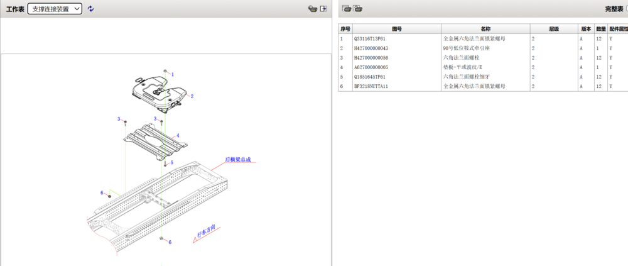Sort table by the 图号 column header

pos(396,29)
